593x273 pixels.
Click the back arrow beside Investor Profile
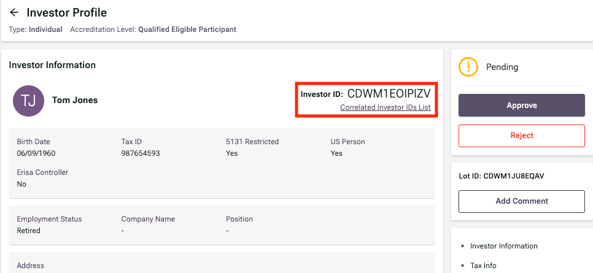[14, 13]
